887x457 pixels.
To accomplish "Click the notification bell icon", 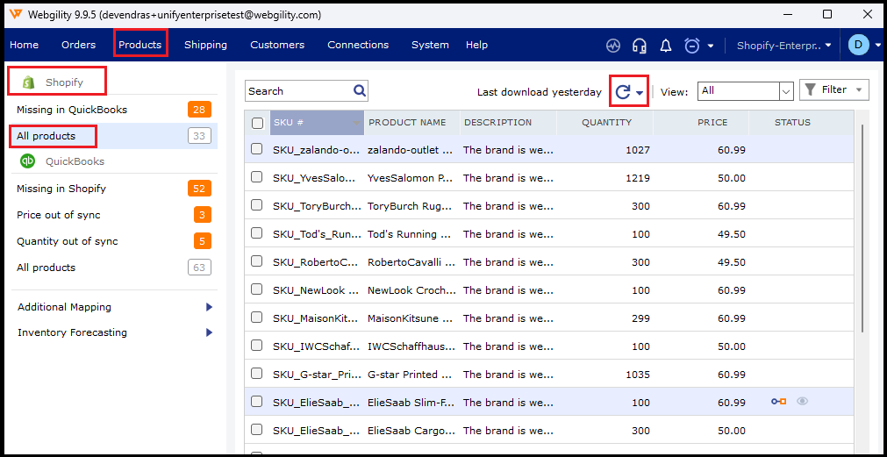I will 666,46.
